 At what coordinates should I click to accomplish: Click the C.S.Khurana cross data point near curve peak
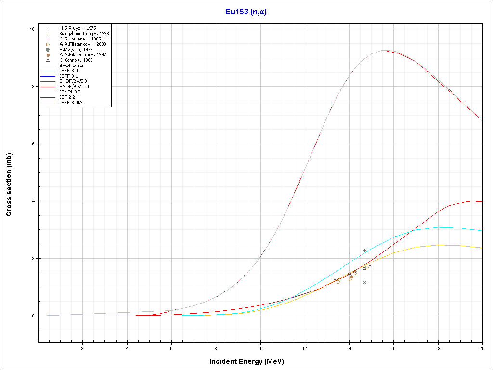(x=367, y=58)
